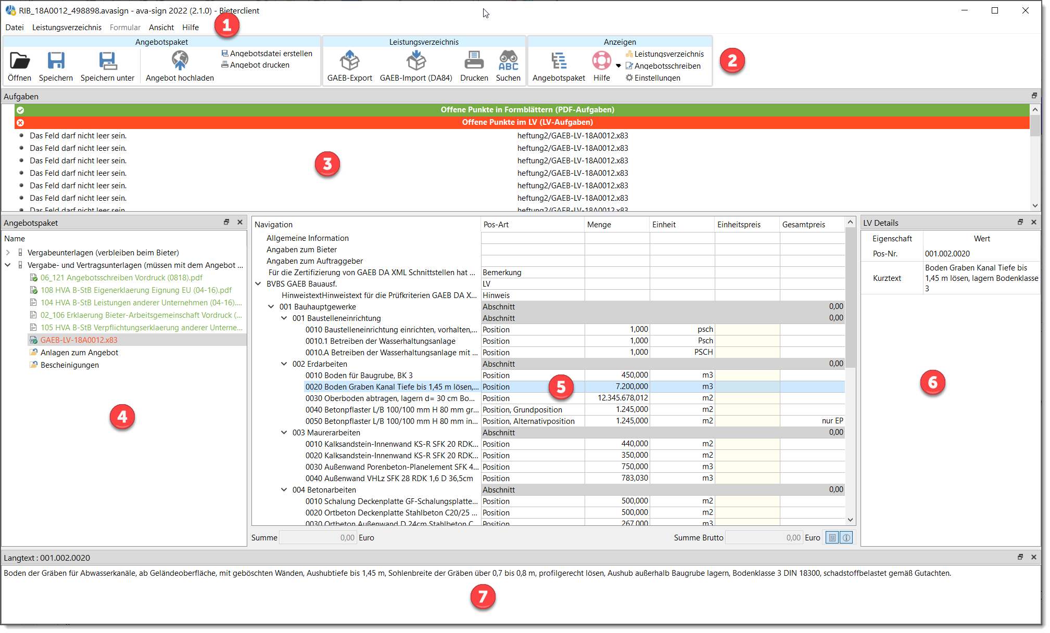Open the Hilfe lifebuoy icon

[x=601, y=61]
